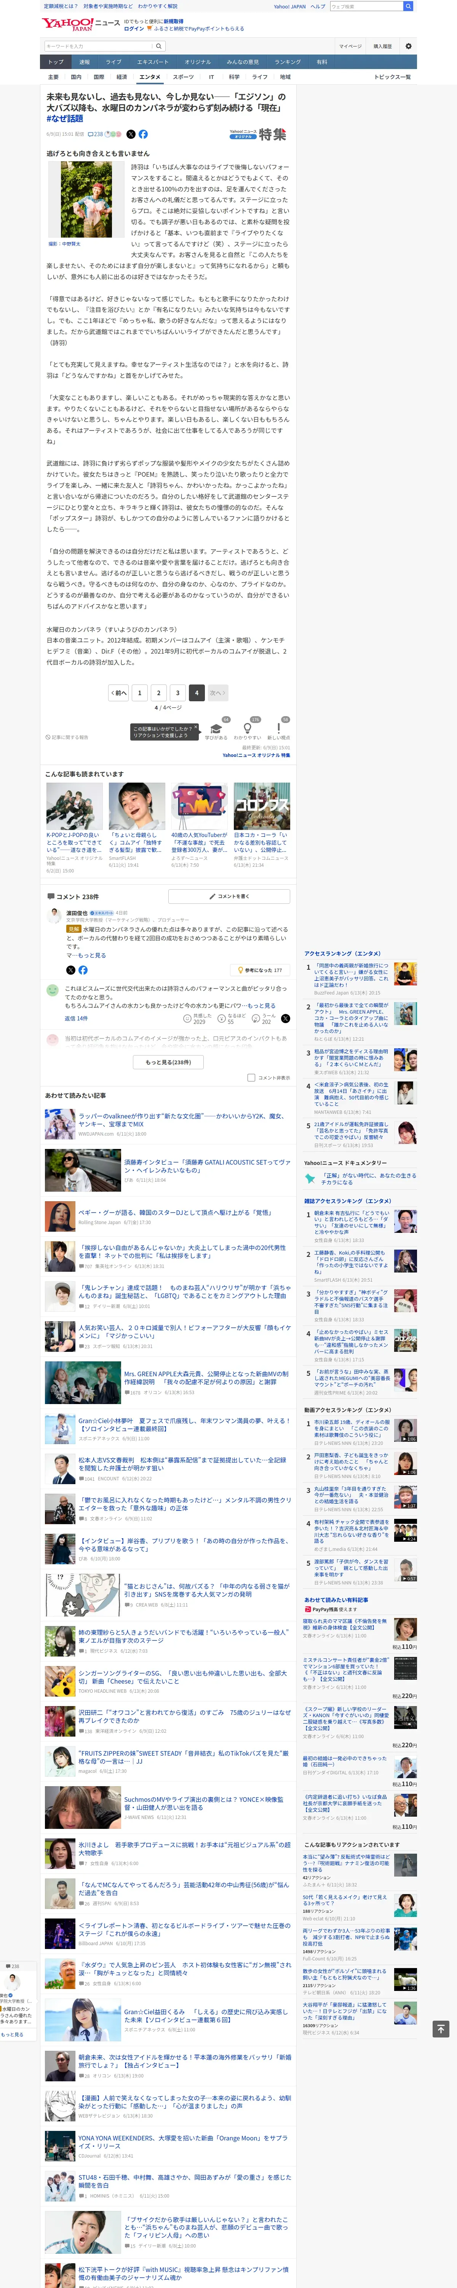Open the settings gear icon

point(408,46)
